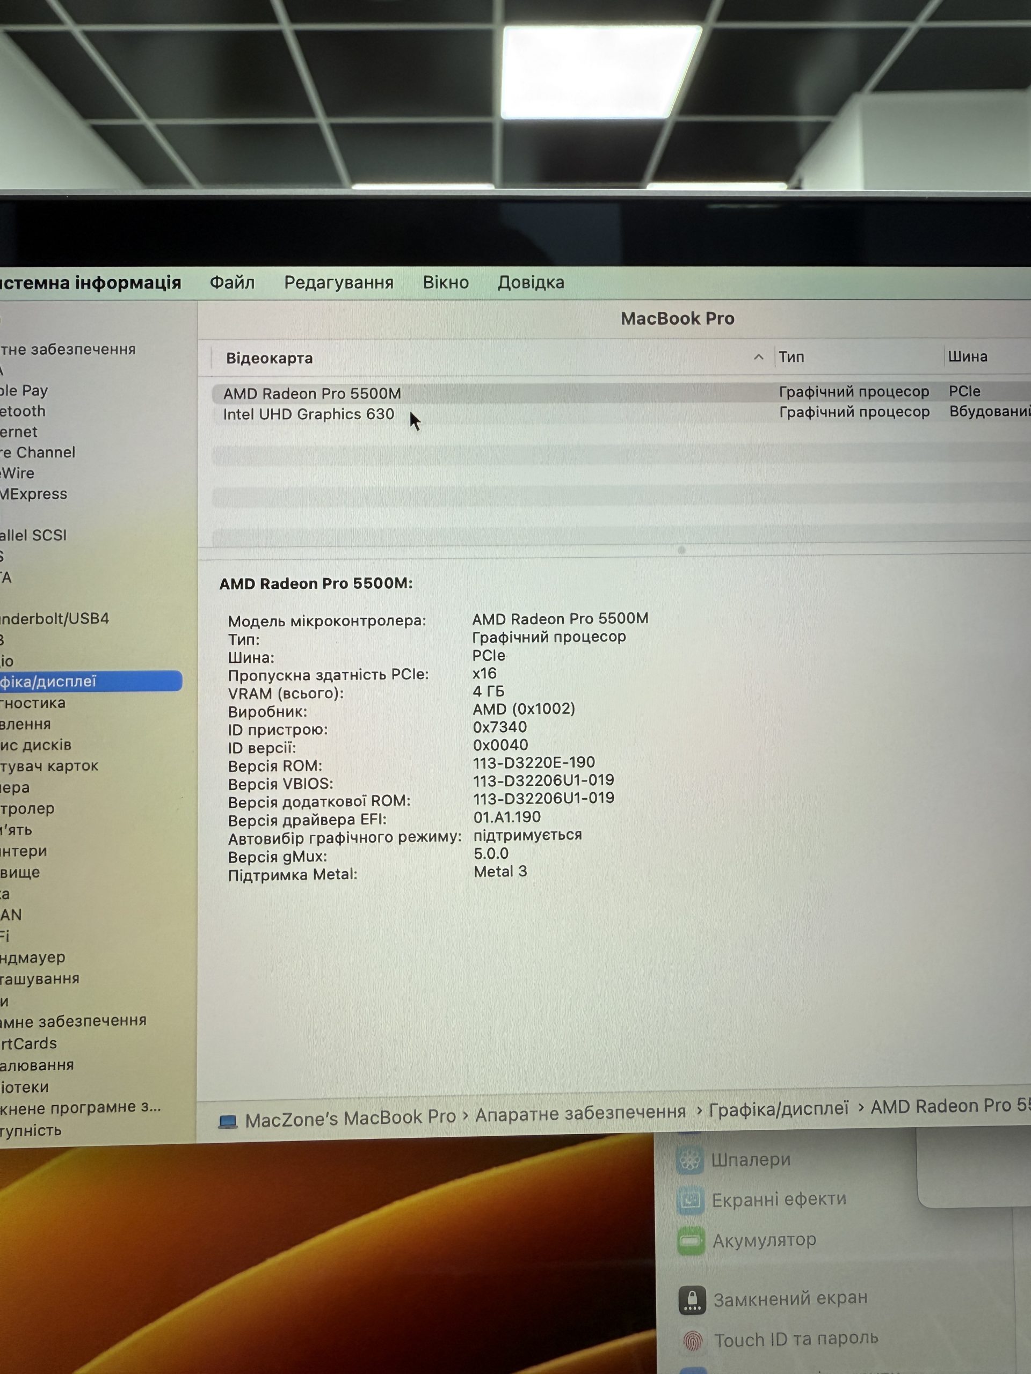Open Touch ID та пароль in System Settings
Screen dimensions: 1031x1374
coord(796,1339)
